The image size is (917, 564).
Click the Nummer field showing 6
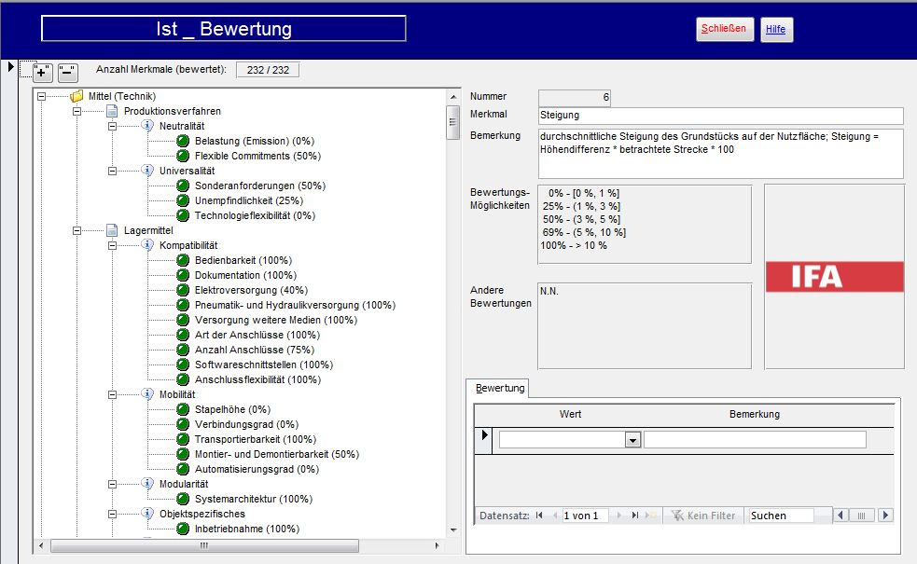575,97
